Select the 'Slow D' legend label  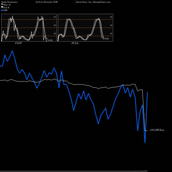pyautogui.click(x=7, y=5)
